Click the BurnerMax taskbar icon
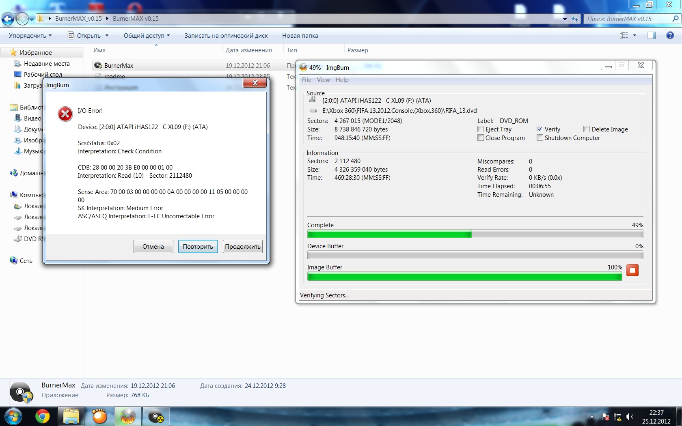The image size is (682, 426). [156, 416]
